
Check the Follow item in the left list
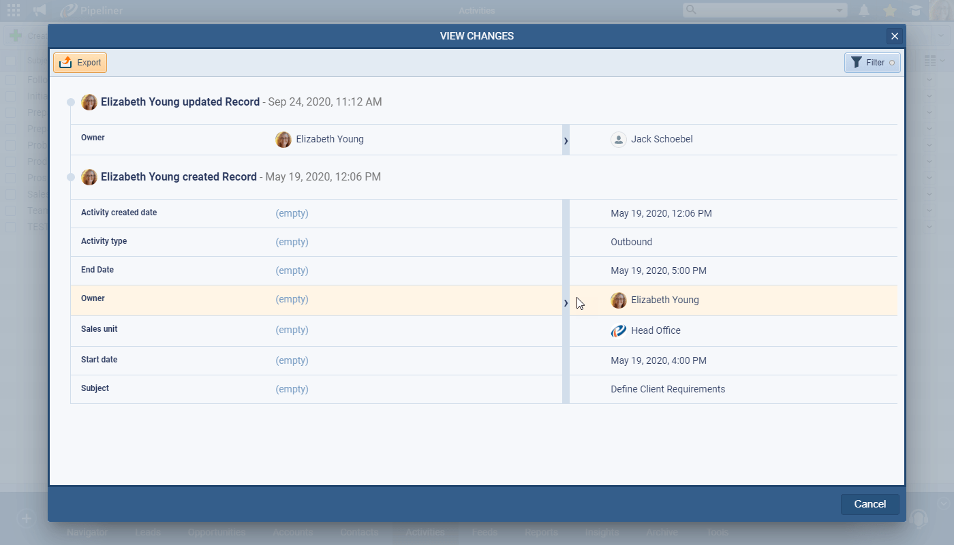pos(10,80)
